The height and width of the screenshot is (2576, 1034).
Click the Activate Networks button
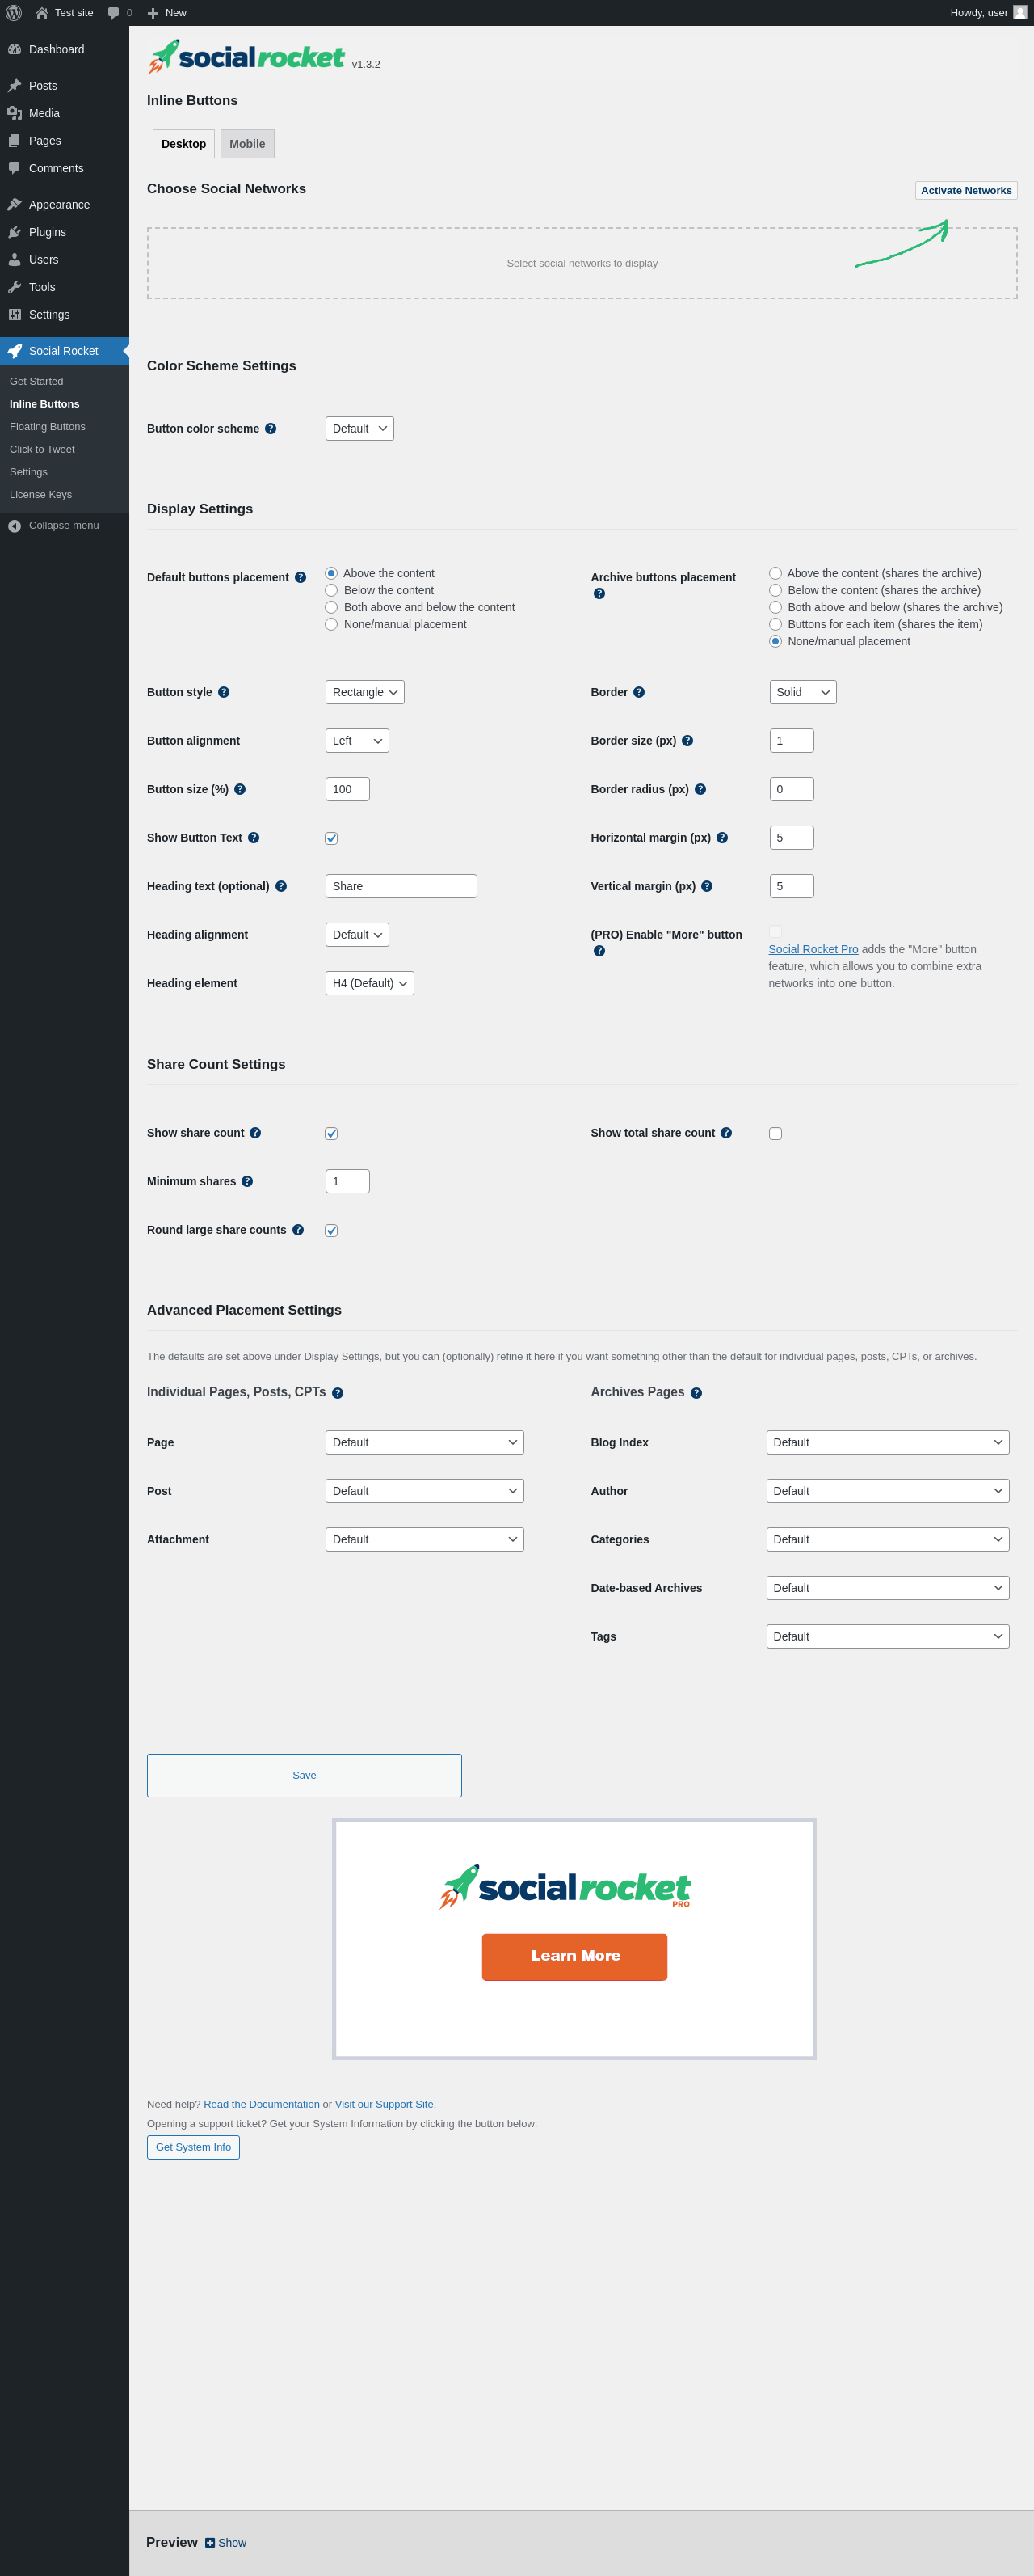click(x=966, y=190)
